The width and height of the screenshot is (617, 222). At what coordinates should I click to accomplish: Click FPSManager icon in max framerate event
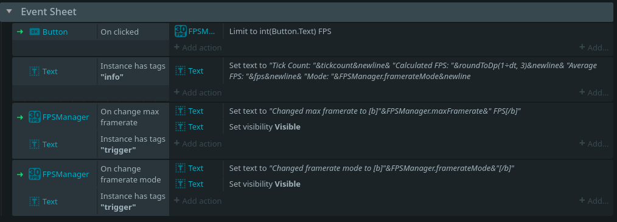coord(35,117)
